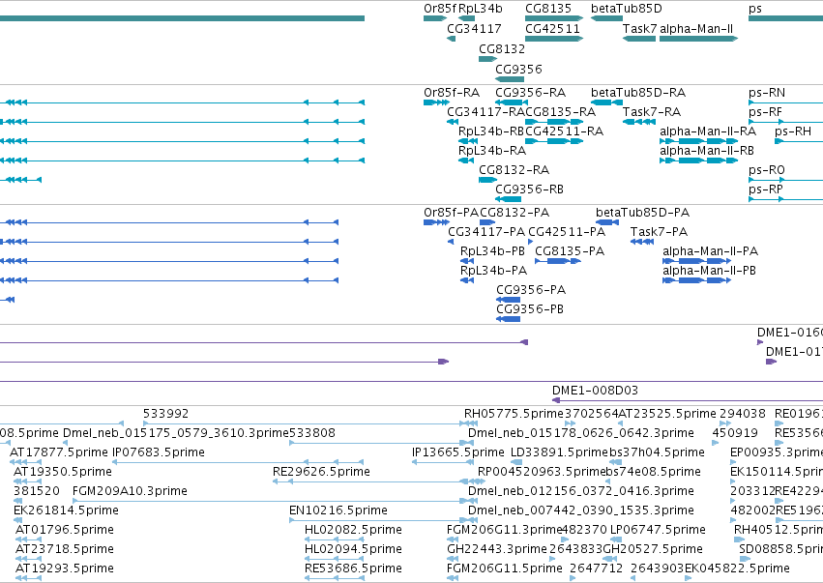Select the DME1-008D03 feature label
This screenshot has height=583, width=823.
tap(595, 391)
